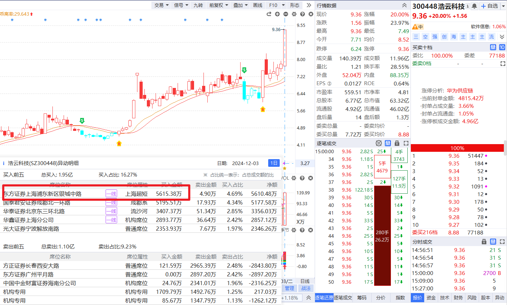Click lock icon in 逐笔成交 header
Viewport: 507px width, 305px height.
tap(397, 143)
